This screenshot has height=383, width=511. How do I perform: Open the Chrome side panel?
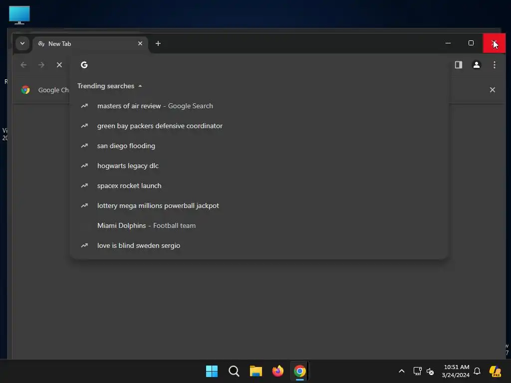click(459, 65)
